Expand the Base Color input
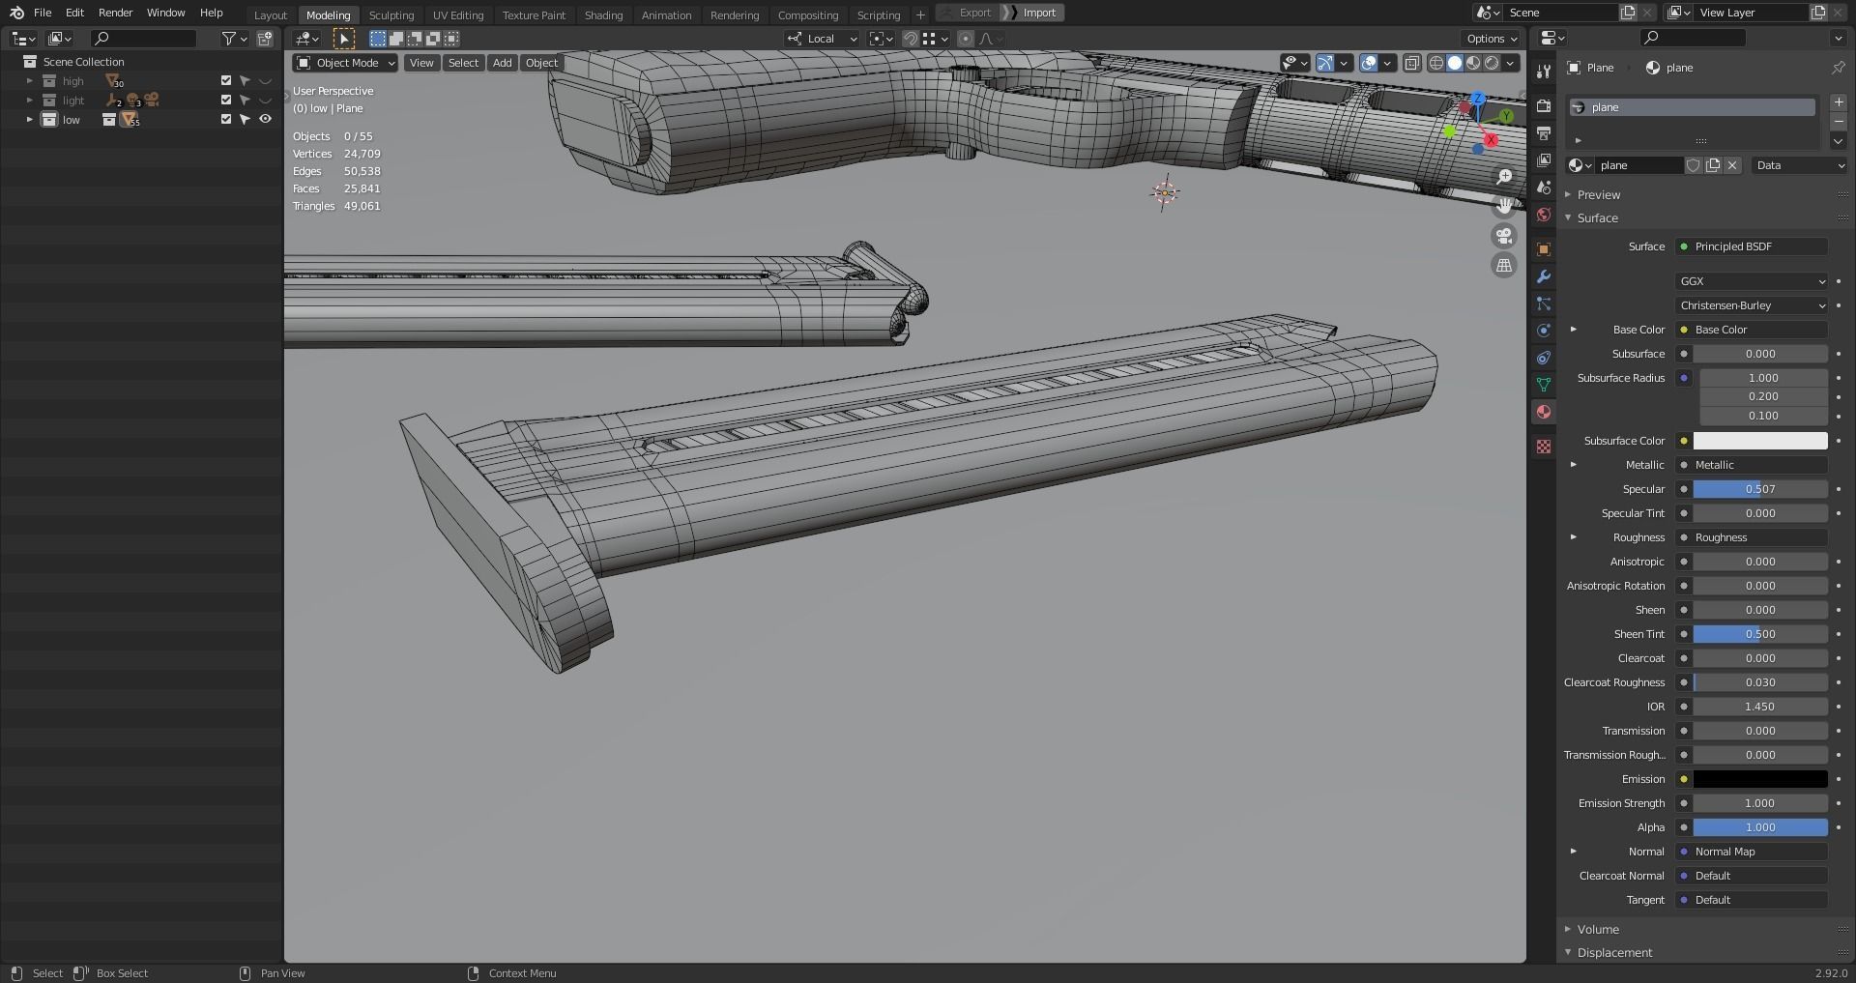 pos(1573,330)
